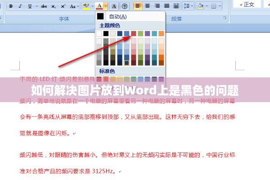
Task: Pick the orange theme color in the top row
Action: [x=161, y=33]
